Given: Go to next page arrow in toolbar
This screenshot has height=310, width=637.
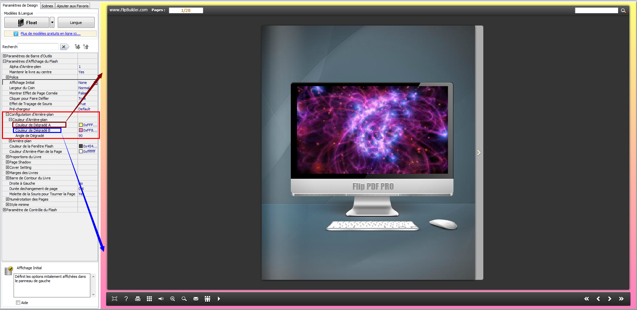Looking at the screenshot, I should coord(610,299).
